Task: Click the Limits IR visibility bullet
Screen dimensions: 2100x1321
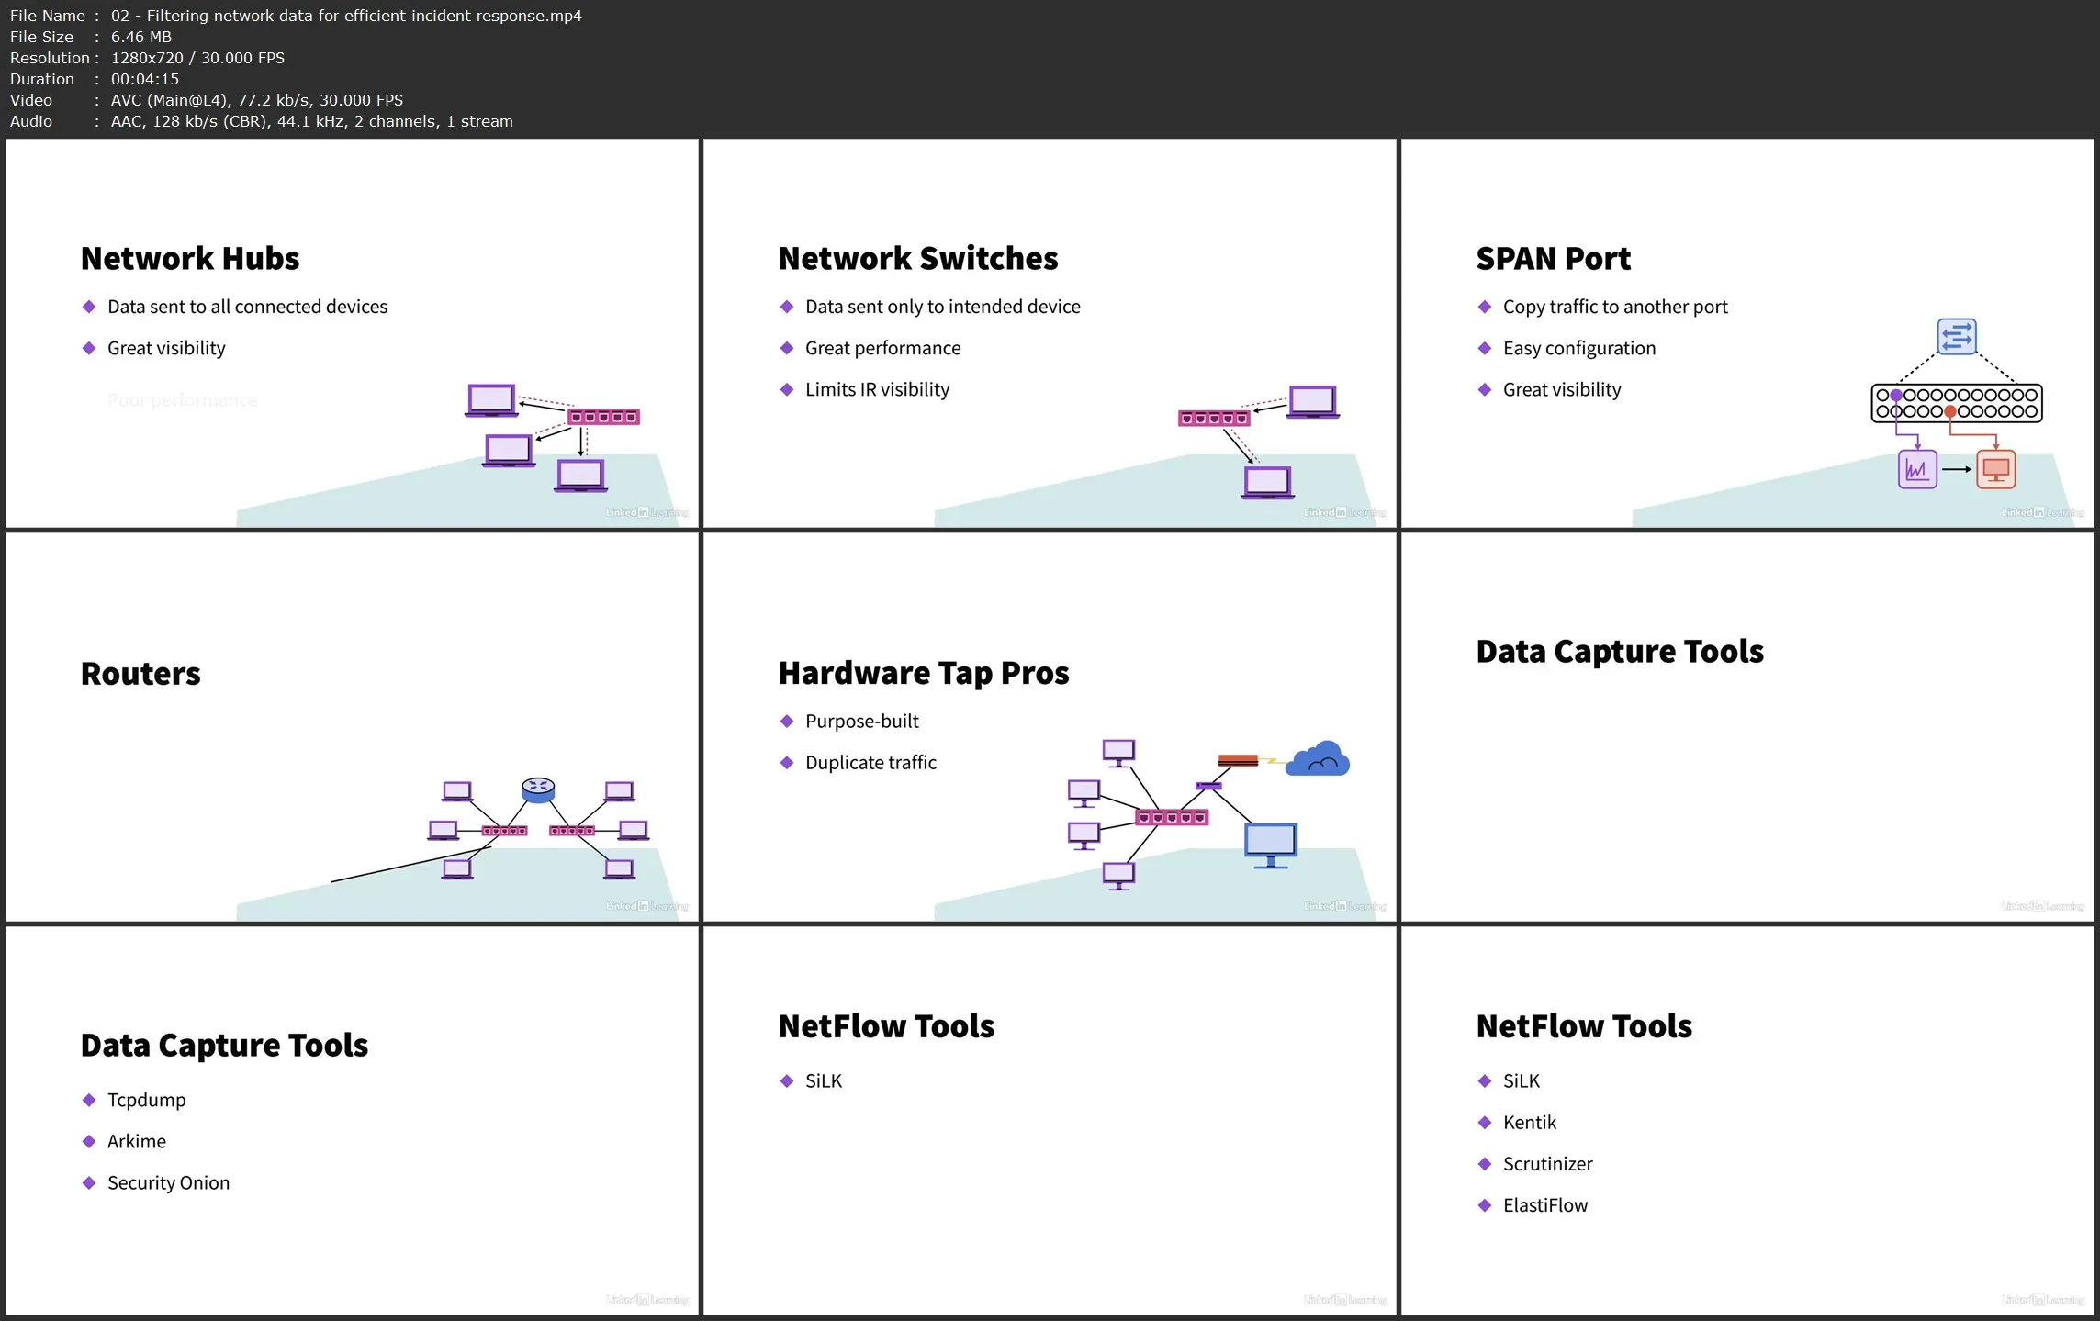Action: click(876, 389)
